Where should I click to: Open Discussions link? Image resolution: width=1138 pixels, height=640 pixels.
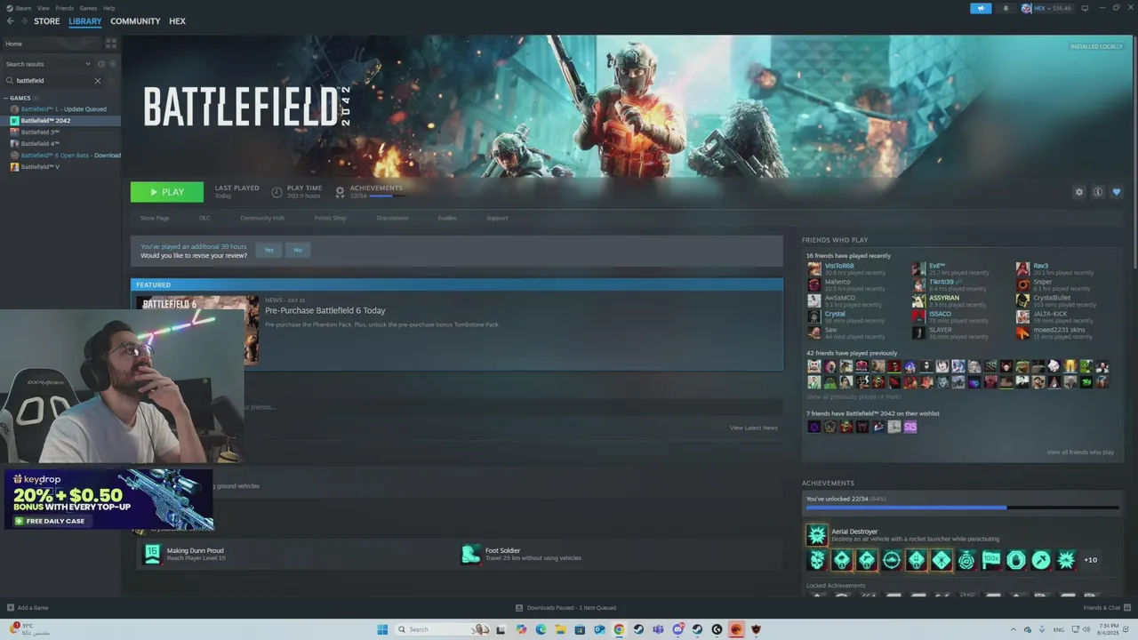[392, 218]
